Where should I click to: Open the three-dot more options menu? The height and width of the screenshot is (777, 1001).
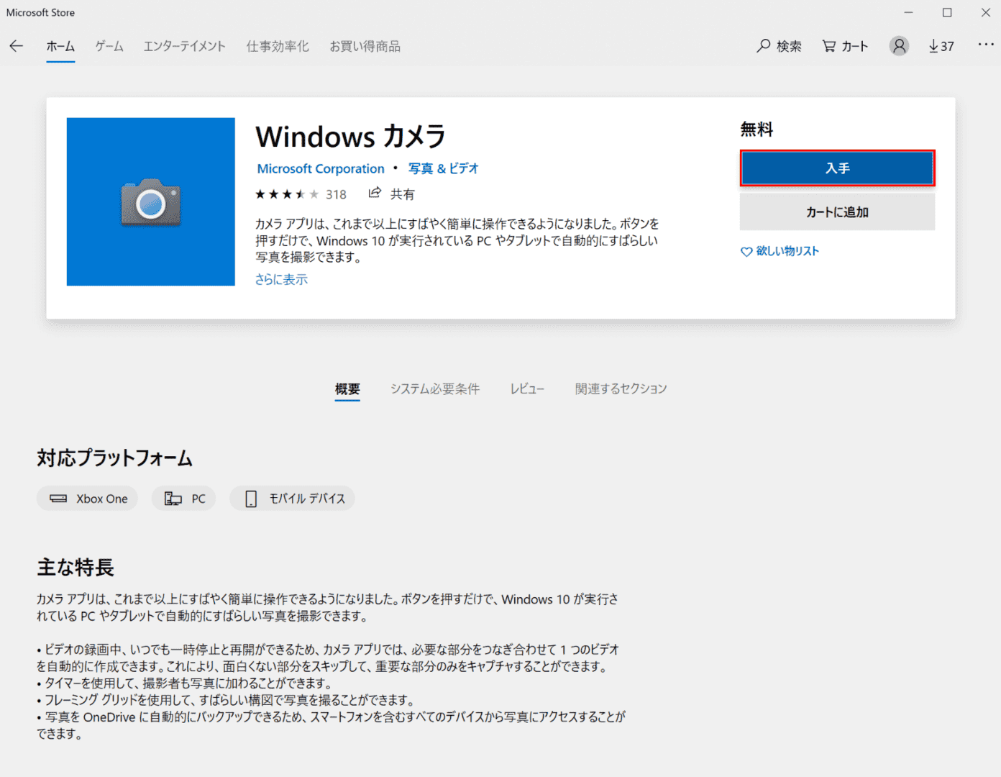pos(986,45)
